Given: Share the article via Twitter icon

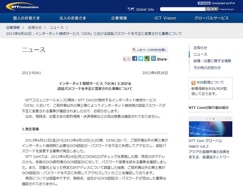Looking at the screenshot, I should pos(141,59).
